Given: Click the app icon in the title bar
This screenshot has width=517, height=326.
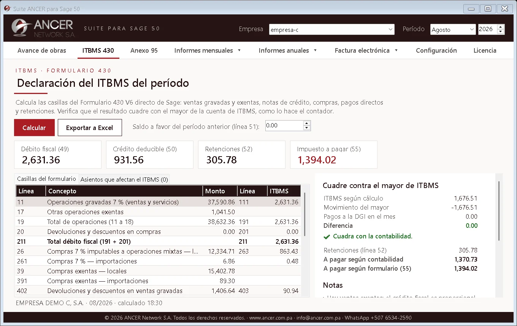Looking at the screenshot, I should (7, 8).
